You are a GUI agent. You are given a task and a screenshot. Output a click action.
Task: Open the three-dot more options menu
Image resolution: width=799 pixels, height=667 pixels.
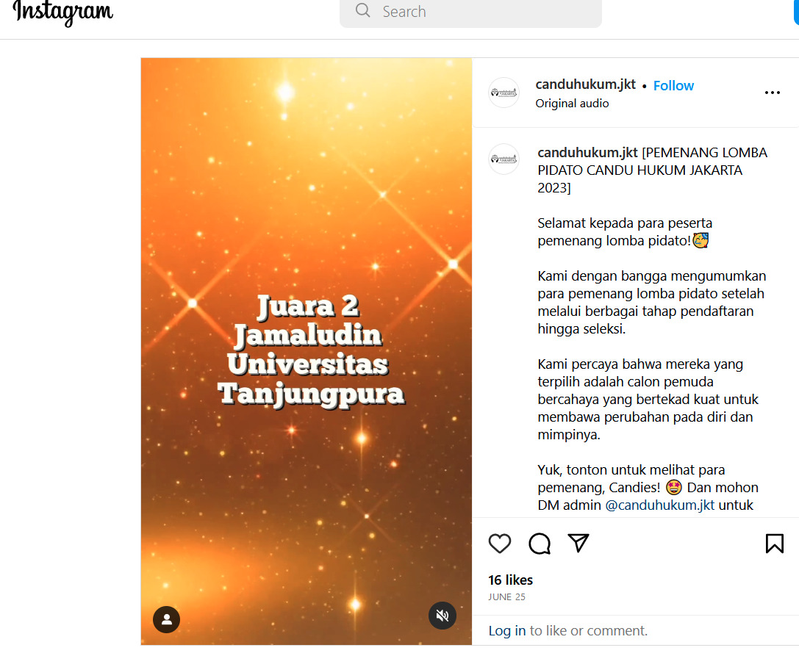[x=772, y=93]
